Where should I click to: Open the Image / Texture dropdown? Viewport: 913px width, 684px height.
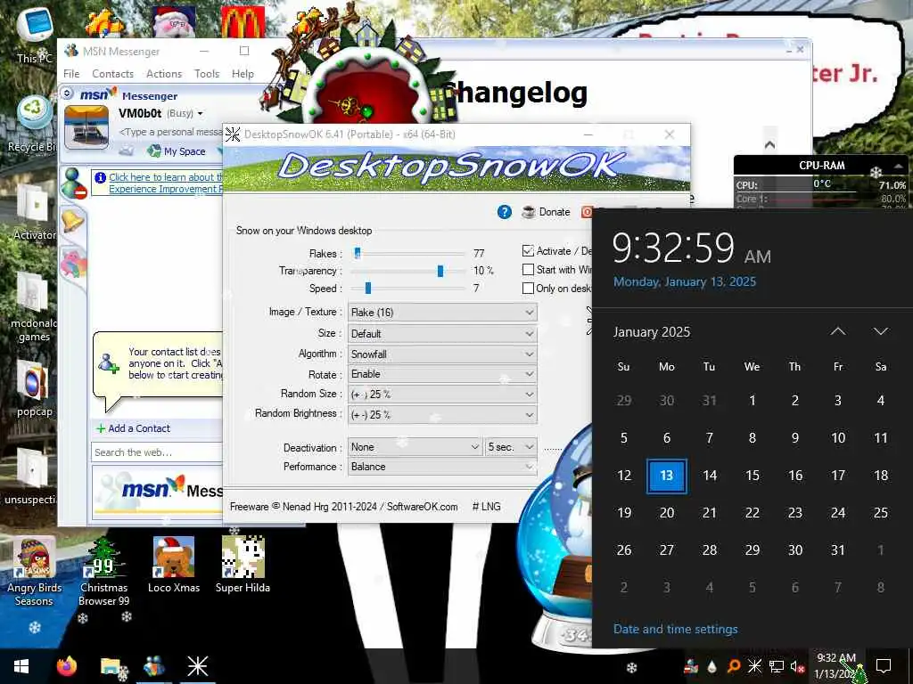442,313
